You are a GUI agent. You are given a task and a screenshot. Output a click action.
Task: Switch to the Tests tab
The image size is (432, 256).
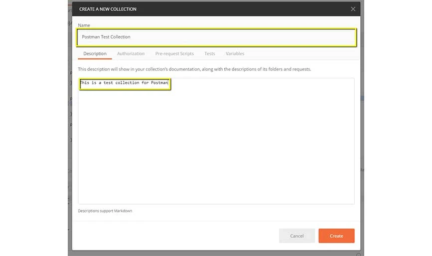click(210, 53)
